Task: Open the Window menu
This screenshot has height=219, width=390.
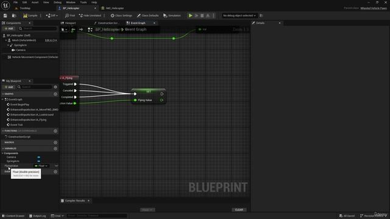Action: click(71, 2)
